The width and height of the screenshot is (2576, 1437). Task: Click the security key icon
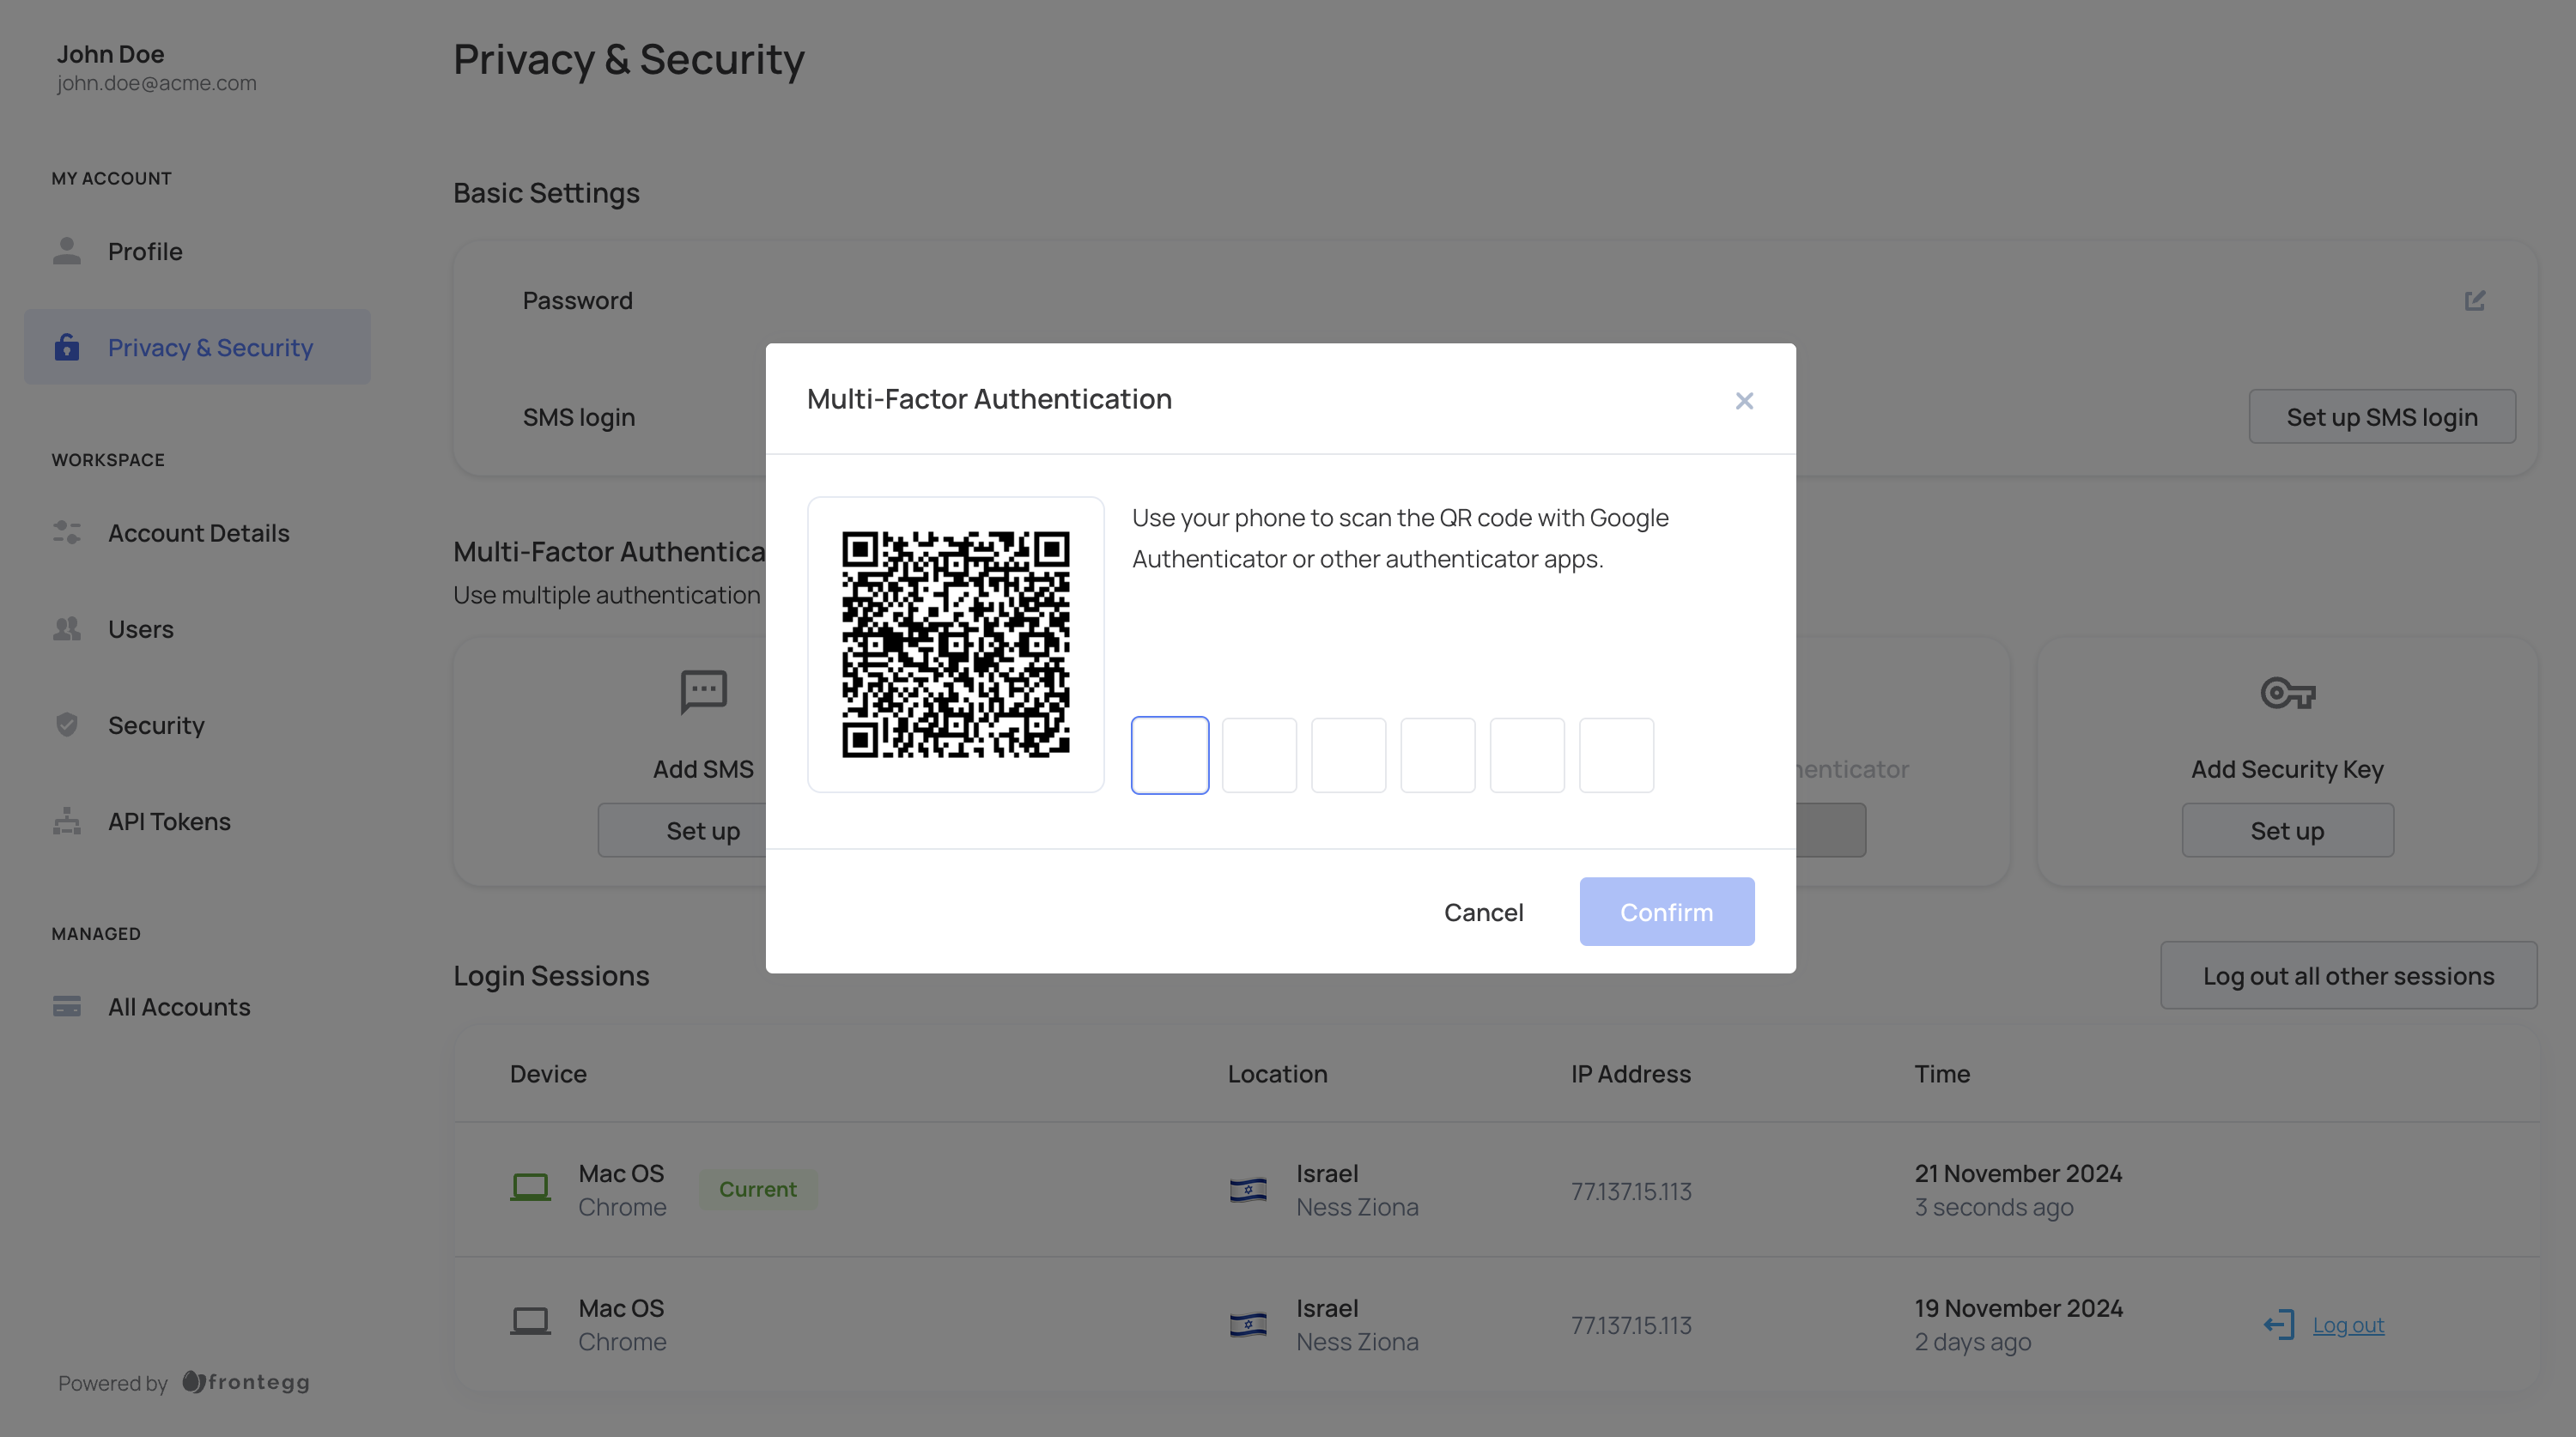[2287, 693]
